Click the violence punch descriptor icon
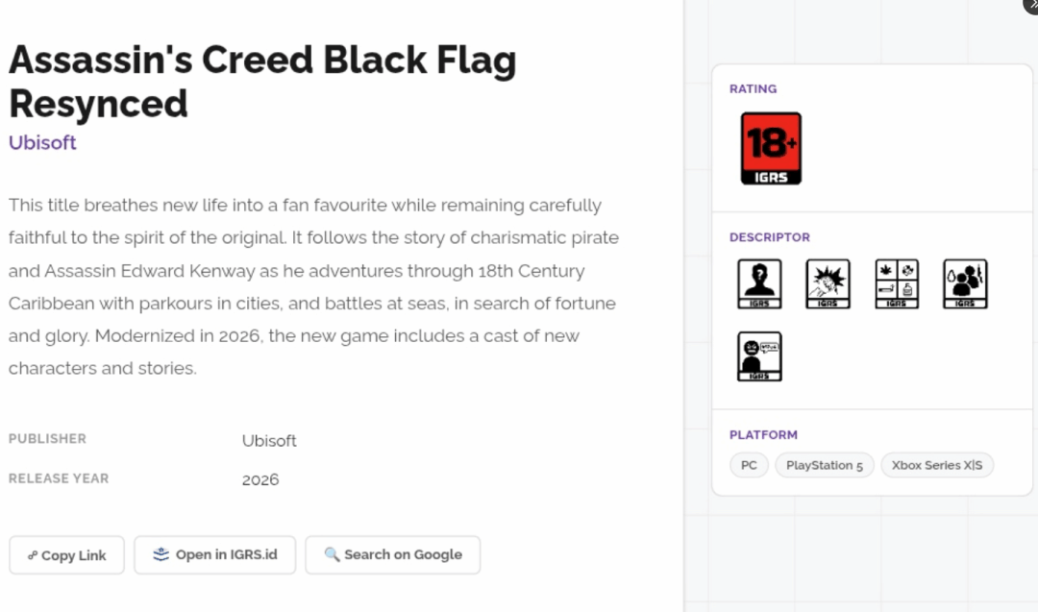This screenshot has height=612, width=1038. click(828, 283)
